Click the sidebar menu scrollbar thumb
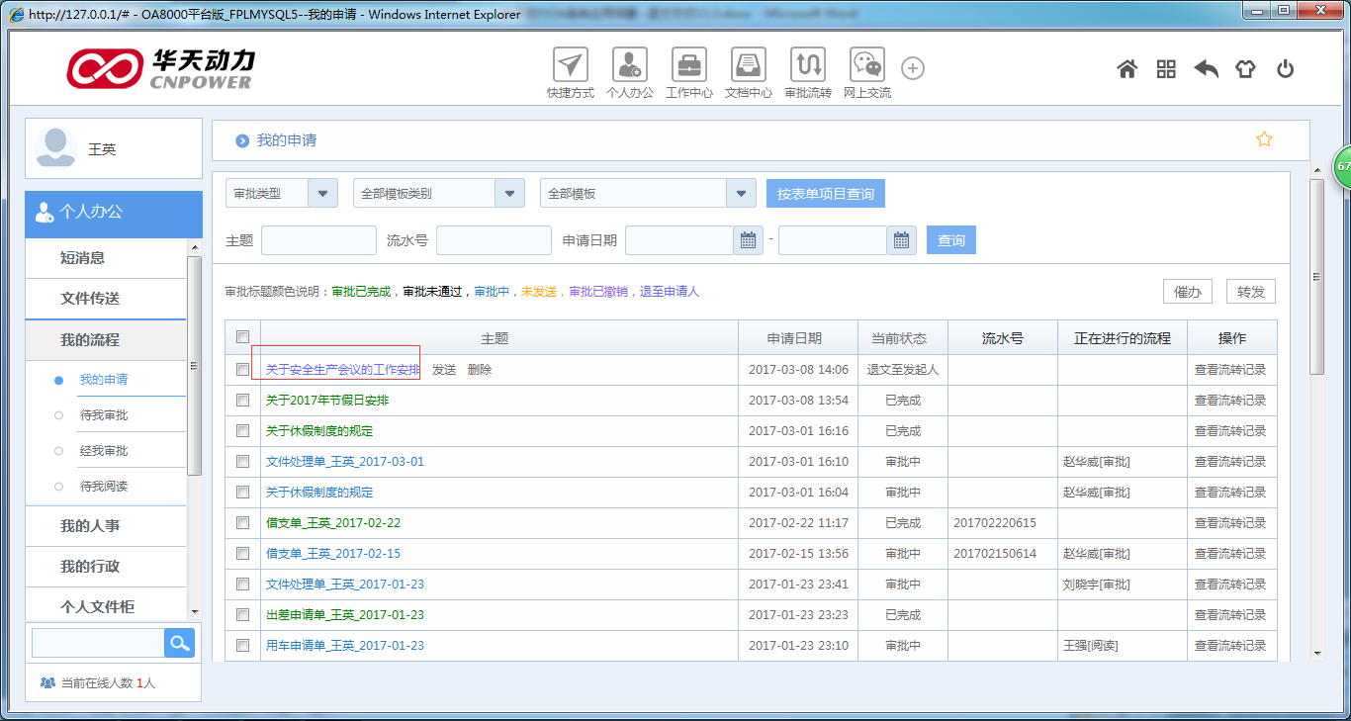Image resolution: width=1351 pixels, height=721 pixels. click(x=195, y=366)
